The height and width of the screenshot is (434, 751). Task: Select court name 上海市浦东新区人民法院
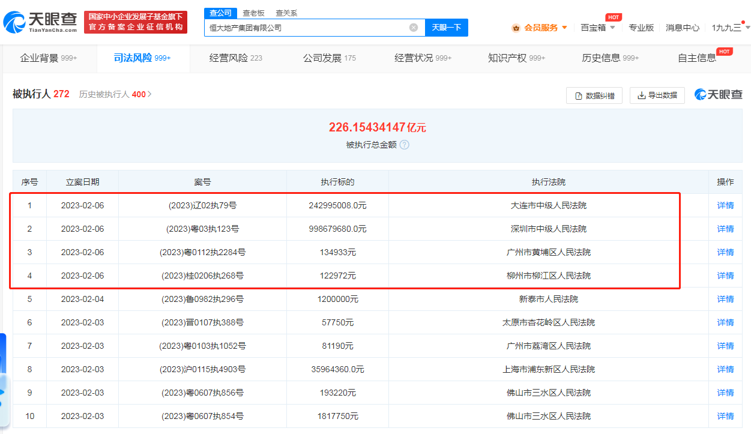click(549, 369)
